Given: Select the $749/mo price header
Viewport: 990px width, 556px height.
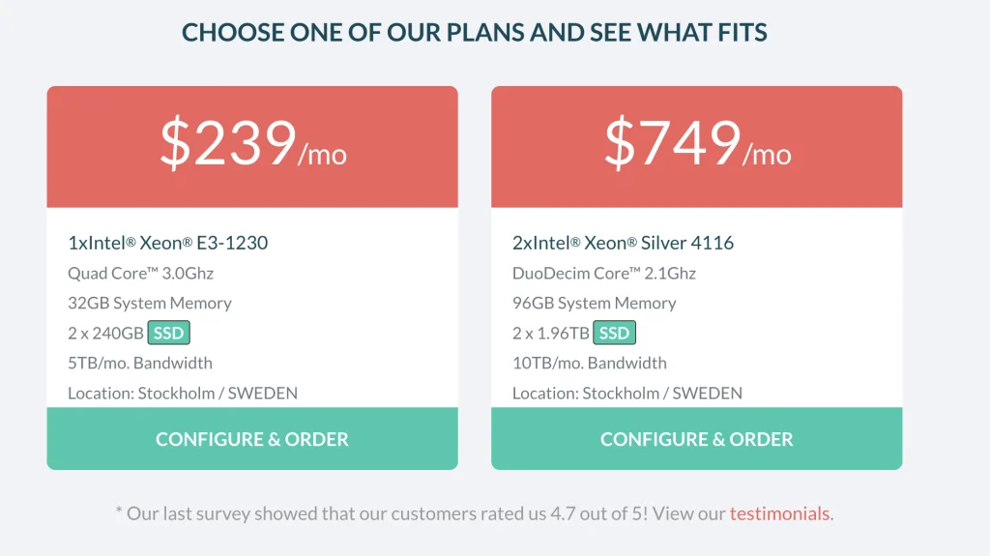Looking at the screenshot, I should (x=696, y=147).
